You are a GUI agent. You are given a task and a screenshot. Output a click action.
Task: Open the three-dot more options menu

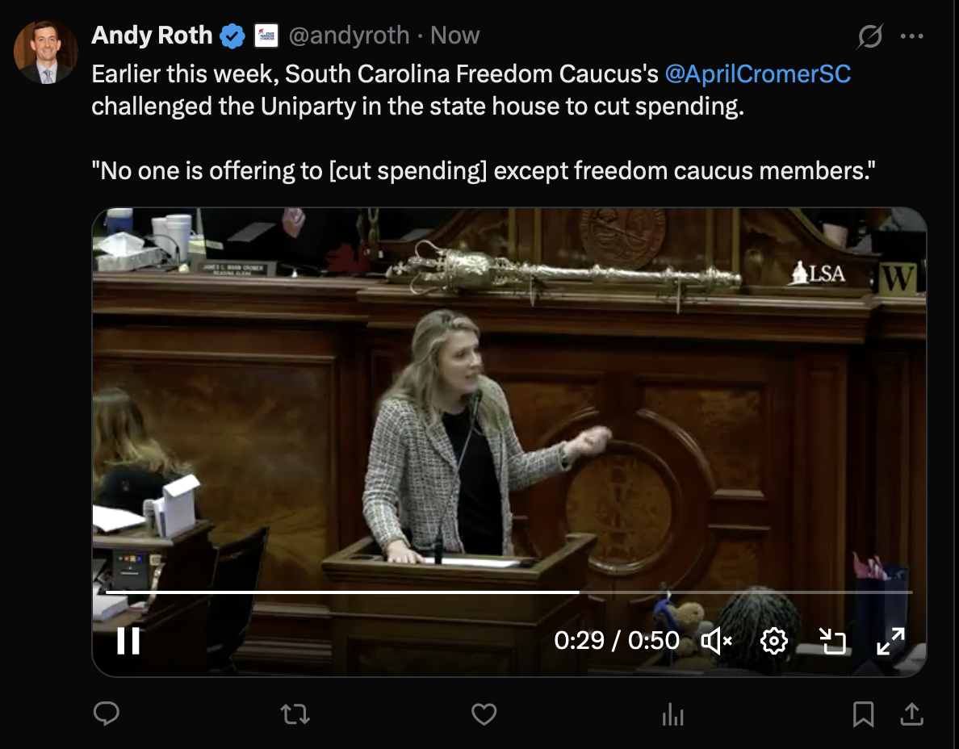coord(912,36)
